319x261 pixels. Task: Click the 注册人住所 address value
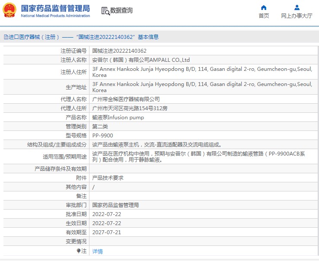[202, 72]
